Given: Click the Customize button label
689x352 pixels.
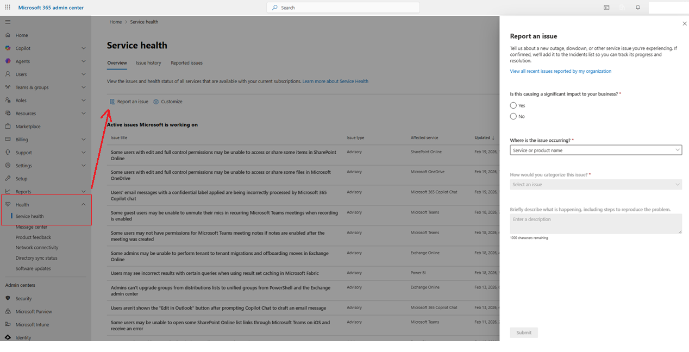Looking at the screenshot, I should [172, 102].
